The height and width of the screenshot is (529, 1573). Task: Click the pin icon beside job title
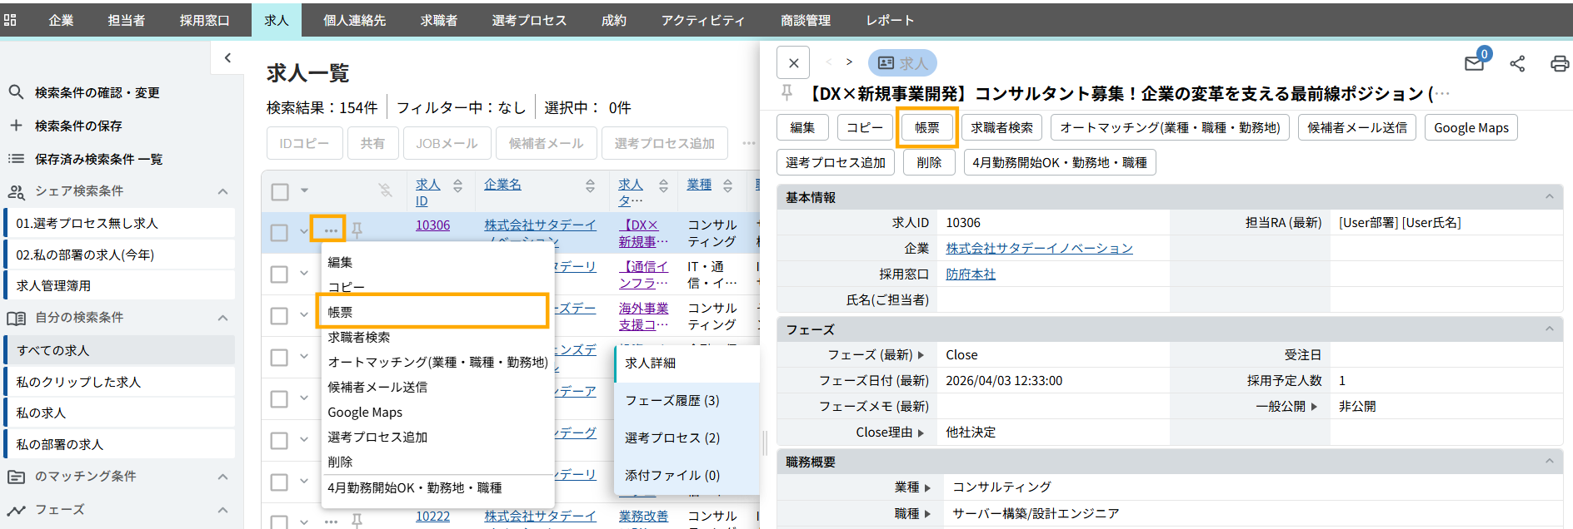coord(786,93)
